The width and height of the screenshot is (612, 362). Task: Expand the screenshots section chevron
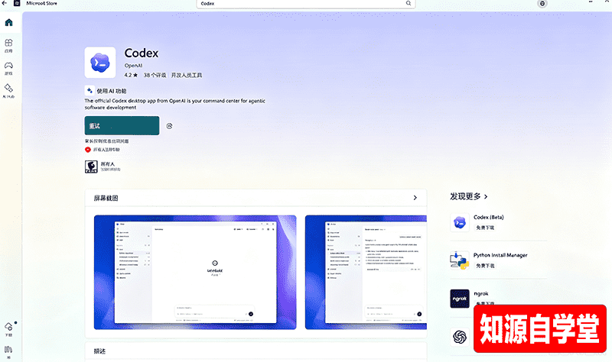415,198
